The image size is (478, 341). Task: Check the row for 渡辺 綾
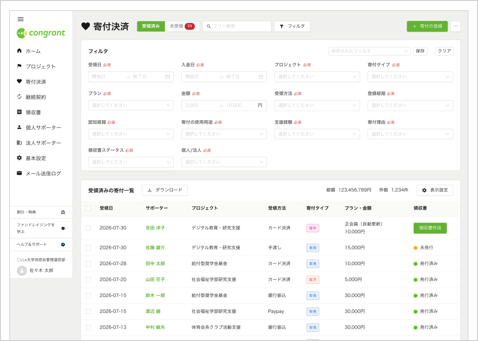coord(88,312)
